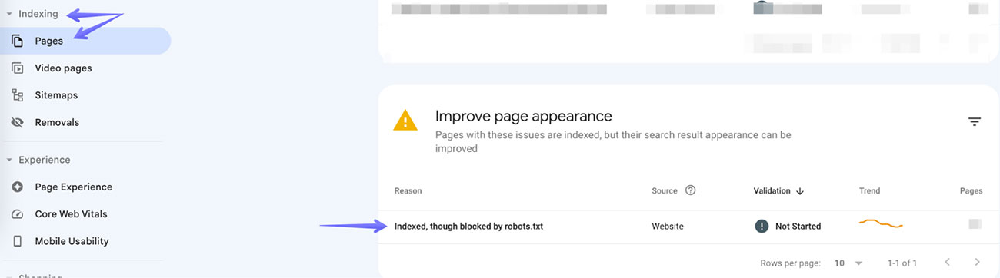Screen dimensions: 1000x278
Task: Click the Sitemaps tree icon
Action: coord(17,95)
